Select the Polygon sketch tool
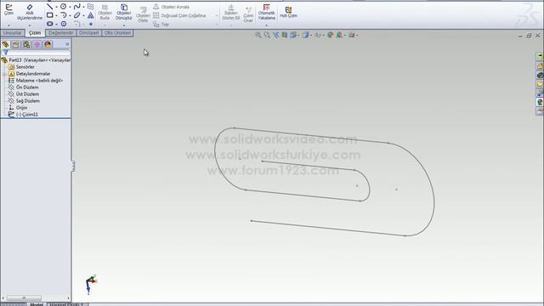 tap(64, 24)
